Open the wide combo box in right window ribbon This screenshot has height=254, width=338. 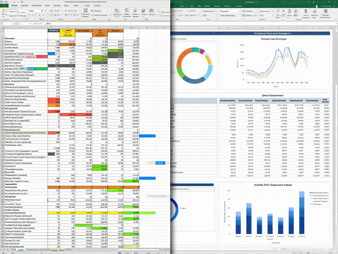click(230, 11)
